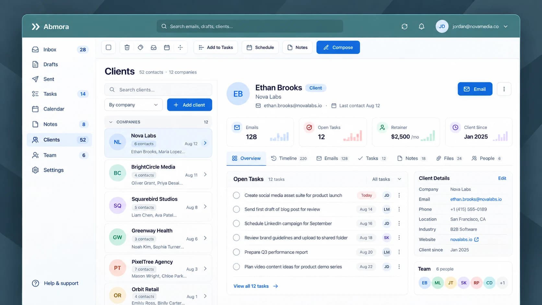Click the Search clients input field
The width and height of the screenshot is (542, 305).
158,90
